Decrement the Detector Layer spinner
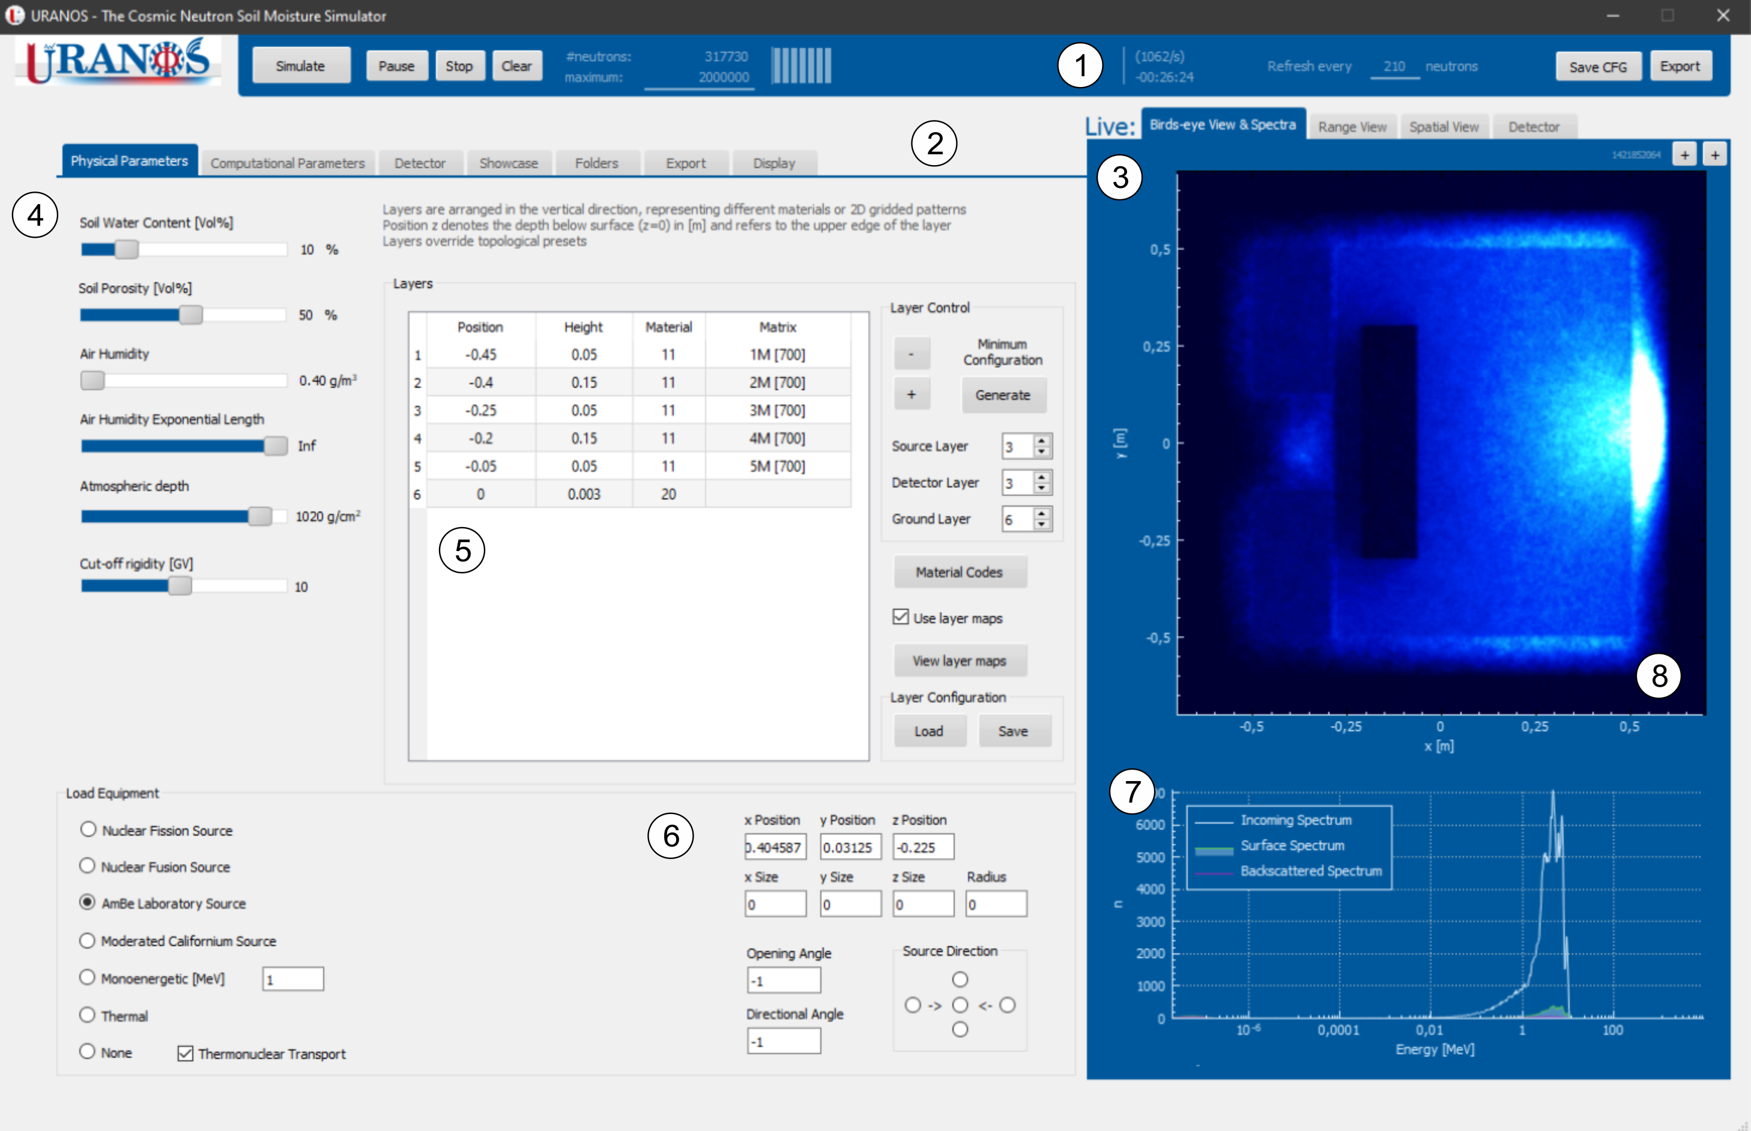This screenshot has height=1131, width=1751. point(1041,487)
